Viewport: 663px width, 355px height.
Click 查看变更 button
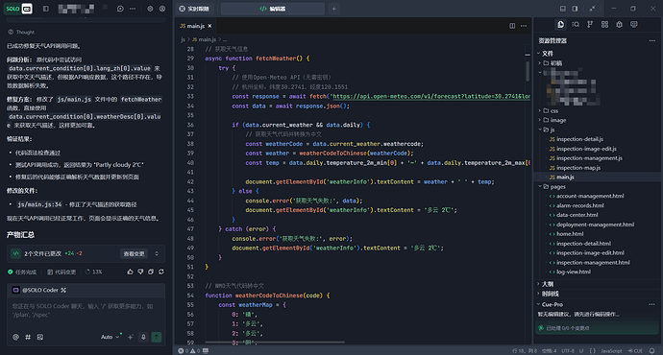click(x=134, y=253)
